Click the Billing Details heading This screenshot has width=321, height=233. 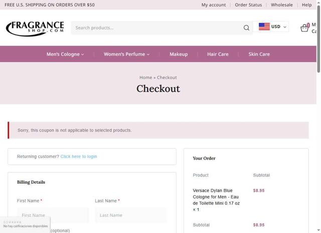click(31, 182)
